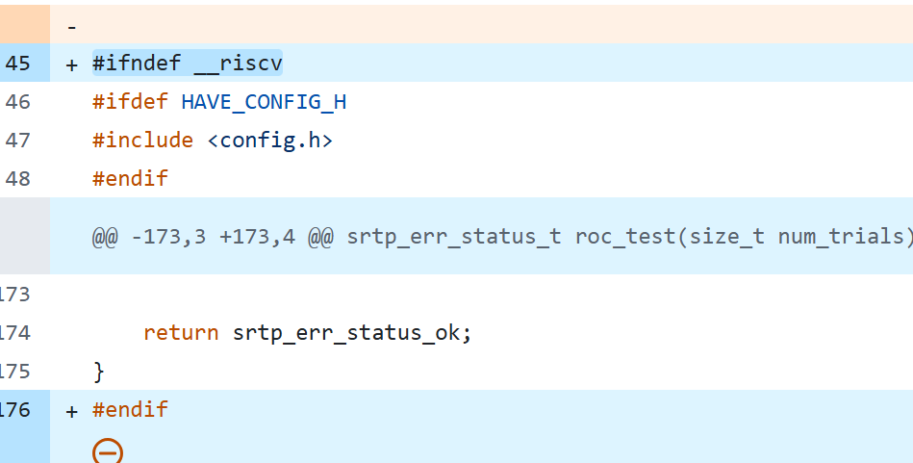
Task: Click the highlighted #ifndef __riscv text
Action: coord(188,64)
